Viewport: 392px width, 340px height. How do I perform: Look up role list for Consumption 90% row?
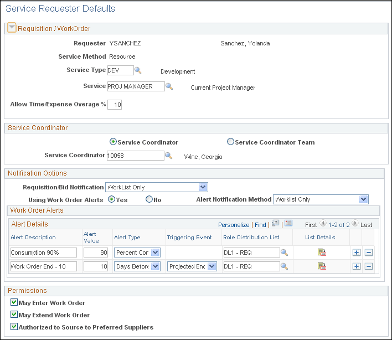click(x=284, y=253)
